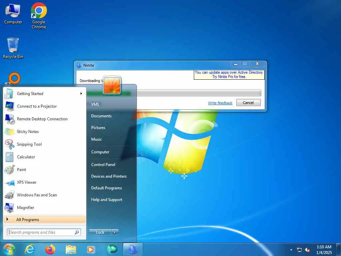Click the Start orb button
Viewport: 341px width, 256px height.
(x=9, y=249)
